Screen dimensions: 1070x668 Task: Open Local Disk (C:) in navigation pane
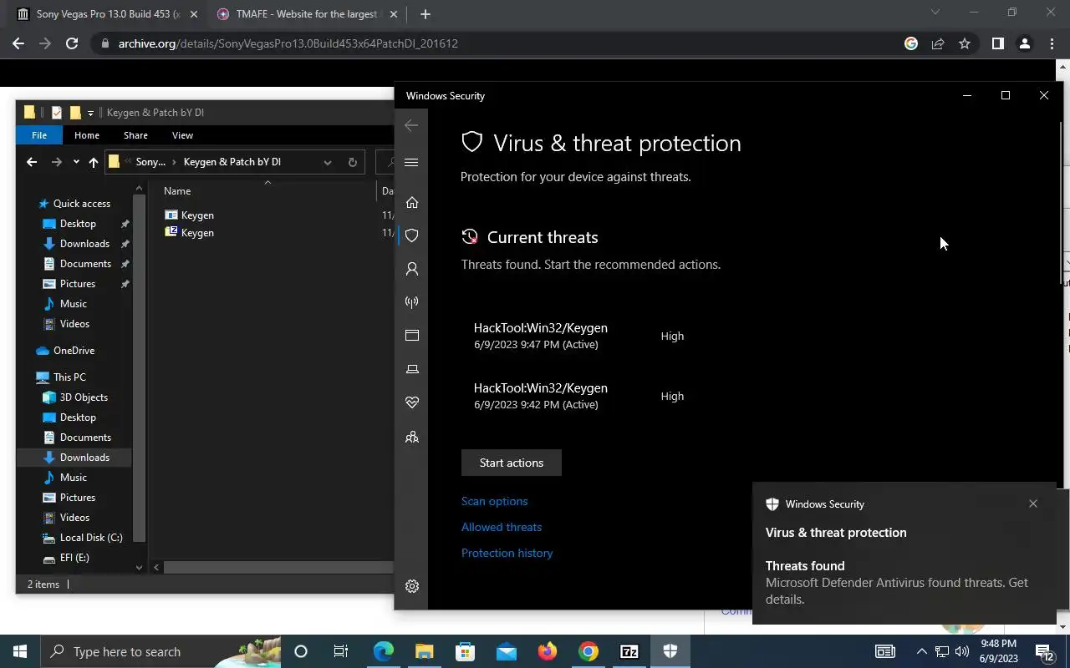tap(91, 538)
